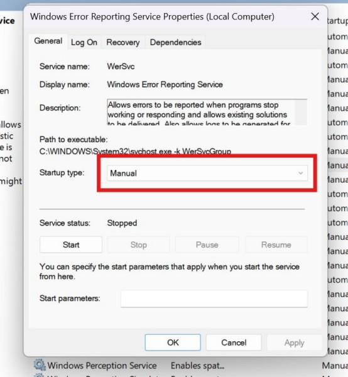The image size is (348, 377).
Task: Click the Description box scrollbar
Action: [x=301, y=112]
